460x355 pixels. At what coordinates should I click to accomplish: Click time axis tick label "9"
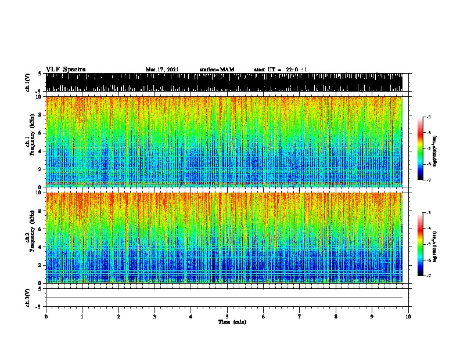point(372,317)
